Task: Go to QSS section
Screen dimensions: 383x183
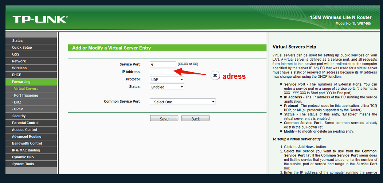Action: [31, 54]
